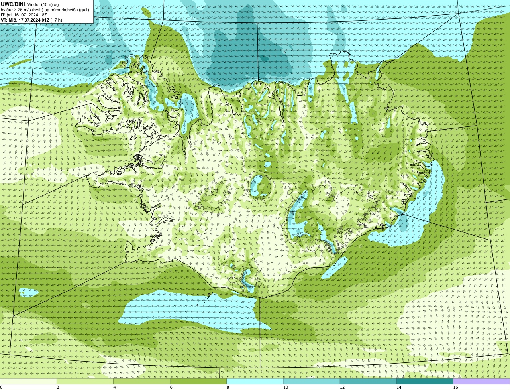Viewport: 510px width, 390px height.
Task: Select the "VT: Mið. 17.07.2024 01Z (+7 h)" line
Action: point(31,20)
